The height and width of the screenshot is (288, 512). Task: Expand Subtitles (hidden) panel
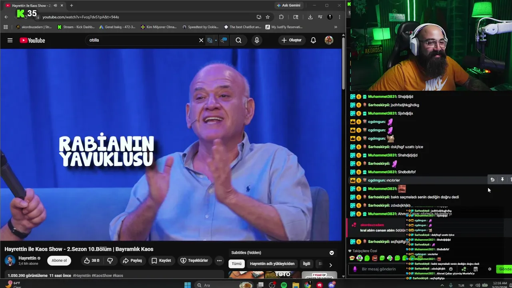tap(332, 253)
